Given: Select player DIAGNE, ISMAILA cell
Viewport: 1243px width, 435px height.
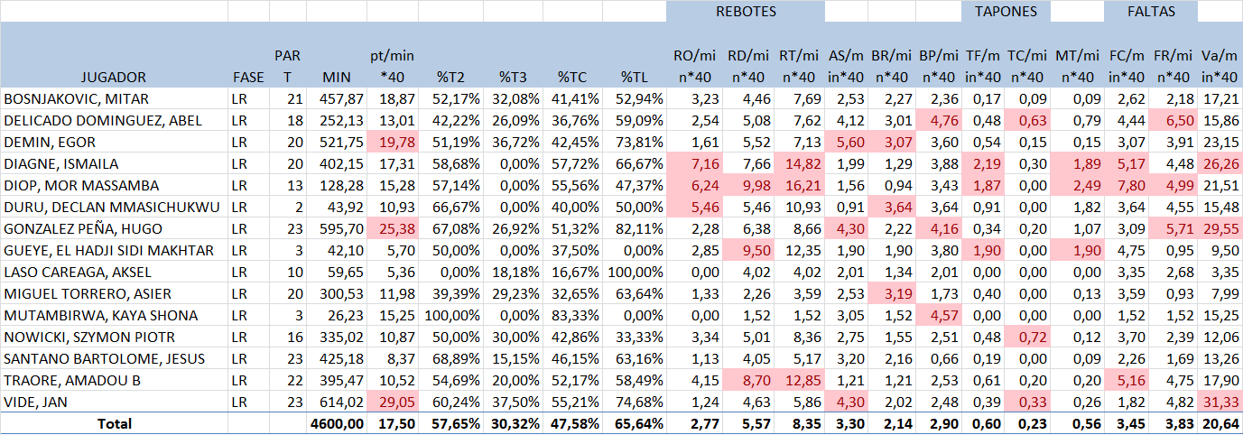Looking at the screenshot, I should 114,163.
